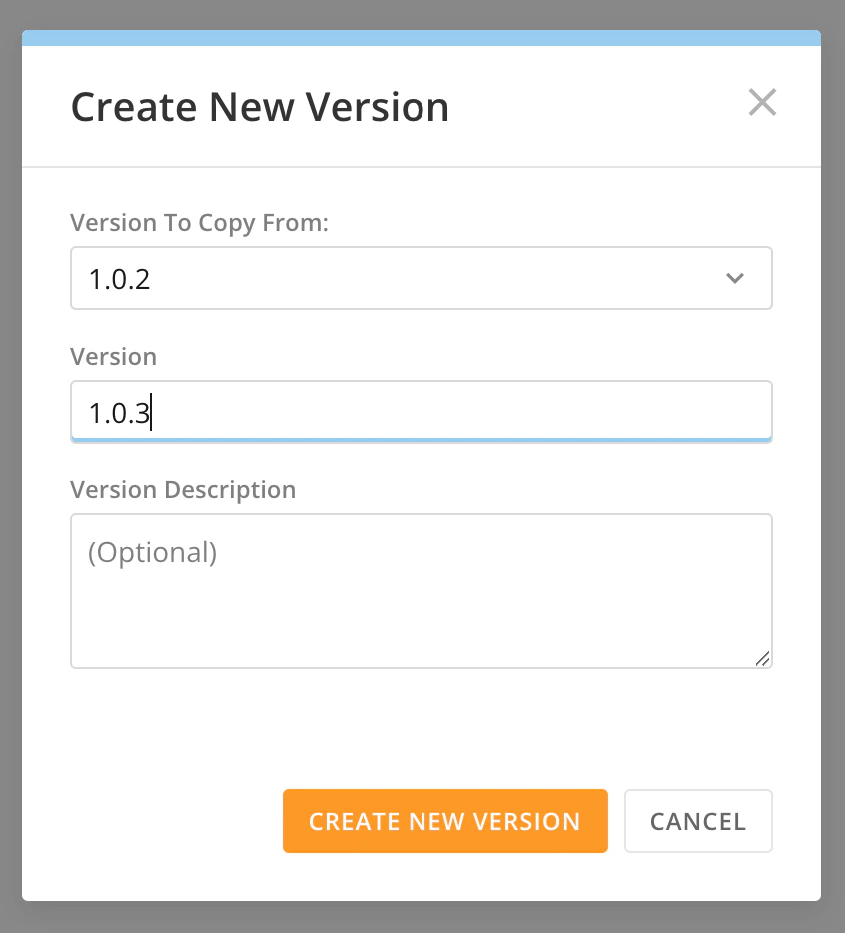Click the blue bar atop the dialog
Viewport: 845px width, 933px height.
[x=422, y=38]
